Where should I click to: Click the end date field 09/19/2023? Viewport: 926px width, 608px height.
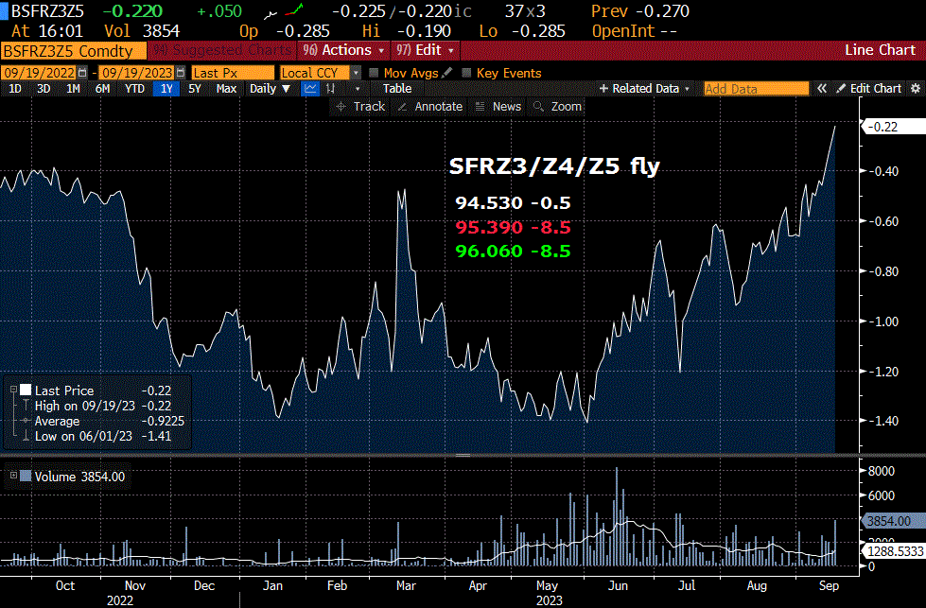(x=137, y=73)
